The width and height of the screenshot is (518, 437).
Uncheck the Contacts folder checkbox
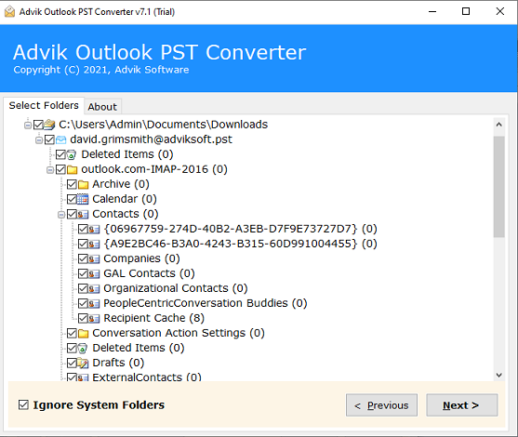click(72, 215)
